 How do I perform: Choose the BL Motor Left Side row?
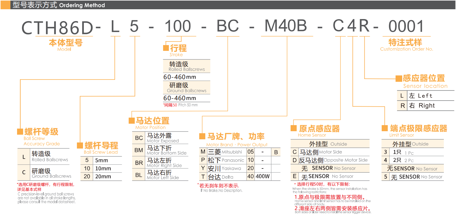[x=160, y=175]
